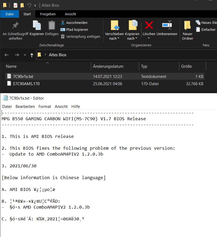
Task: Switch to the Ansicht ribbon tab
Action: pyautogui.click(x=71, y=14)
